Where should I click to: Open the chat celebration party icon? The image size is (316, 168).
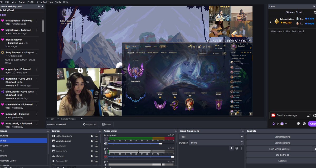click(309, 115)
